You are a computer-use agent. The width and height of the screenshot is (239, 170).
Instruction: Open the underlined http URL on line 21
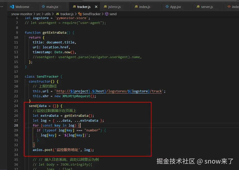109,91
